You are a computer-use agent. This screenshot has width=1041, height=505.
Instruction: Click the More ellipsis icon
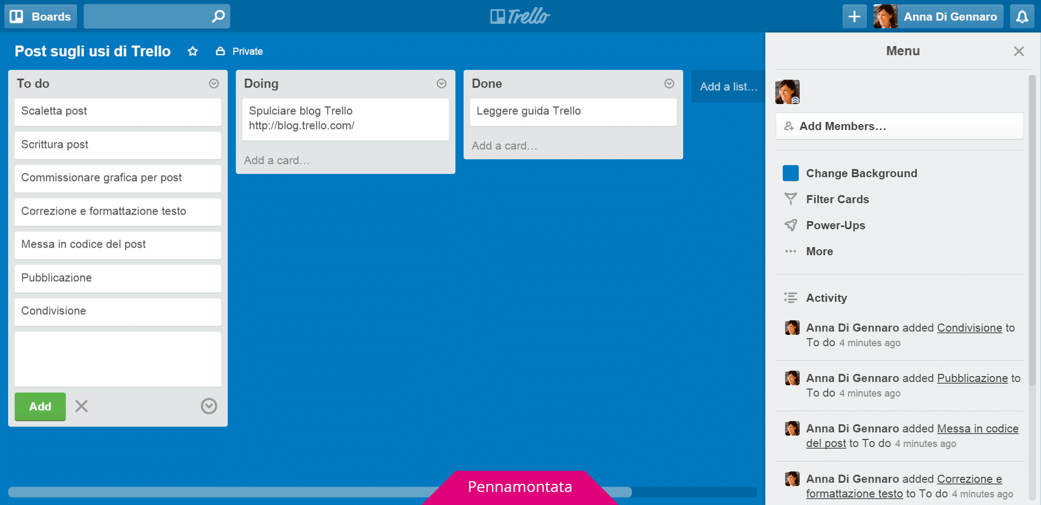[x=791, y=251]
